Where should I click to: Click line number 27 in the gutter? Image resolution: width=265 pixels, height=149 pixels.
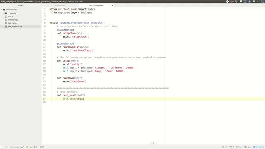tap(44, 99)
